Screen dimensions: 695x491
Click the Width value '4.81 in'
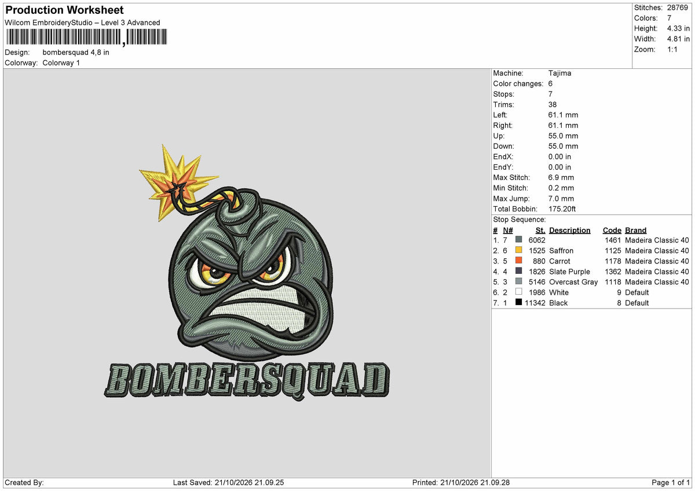pos(678,39)
